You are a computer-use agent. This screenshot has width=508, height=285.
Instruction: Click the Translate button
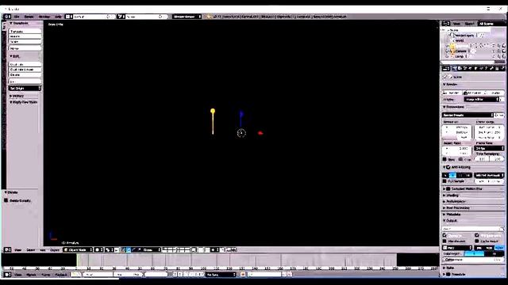click(x=25, y=32)
